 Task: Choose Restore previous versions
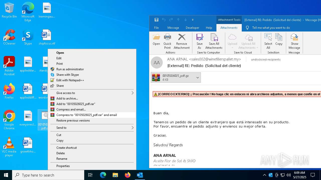click(92, 120)
